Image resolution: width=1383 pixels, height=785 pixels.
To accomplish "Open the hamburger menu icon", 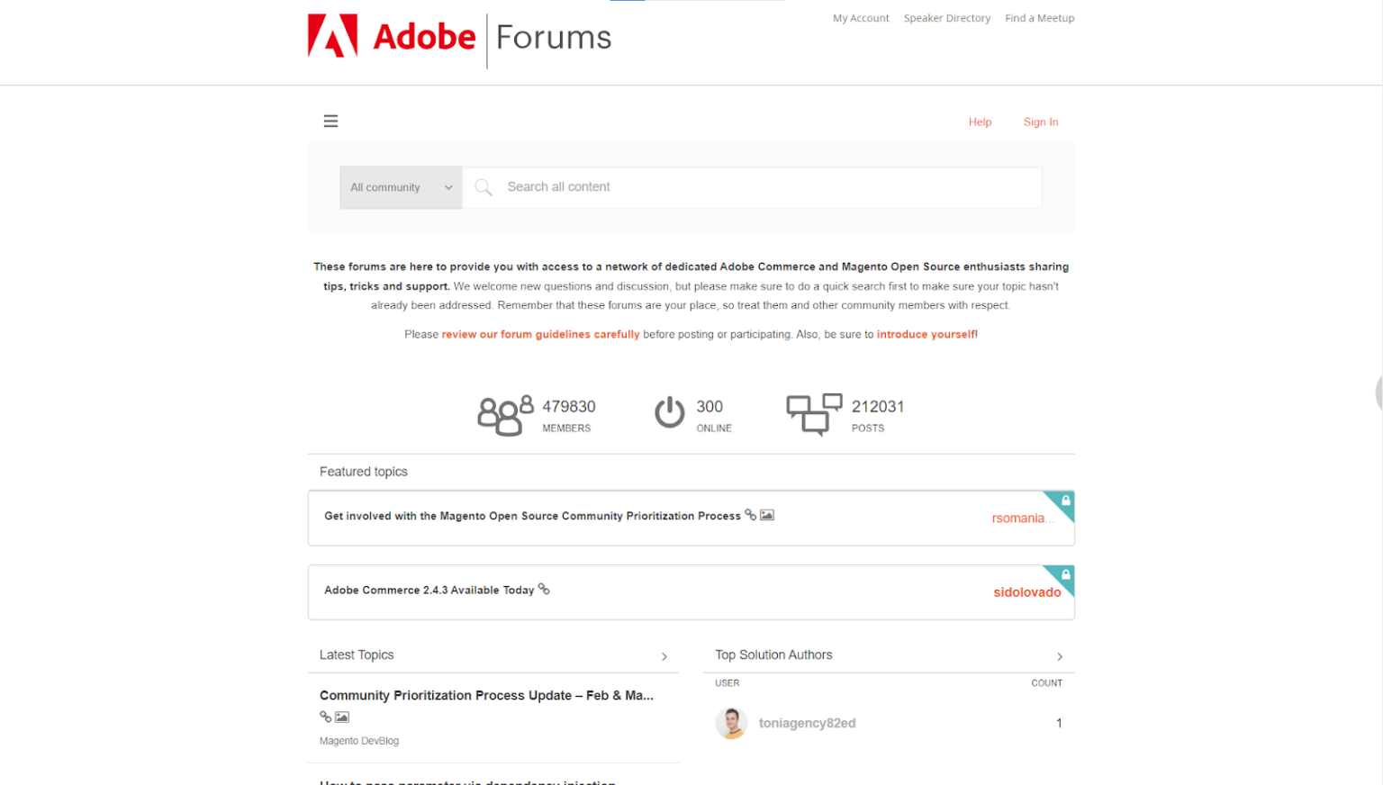I will (330, 122).
